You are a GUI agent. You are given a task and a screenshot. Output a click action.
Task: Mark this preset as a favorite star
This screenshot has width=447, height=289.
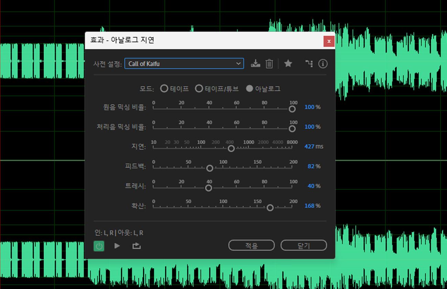[x=288, y=63]
